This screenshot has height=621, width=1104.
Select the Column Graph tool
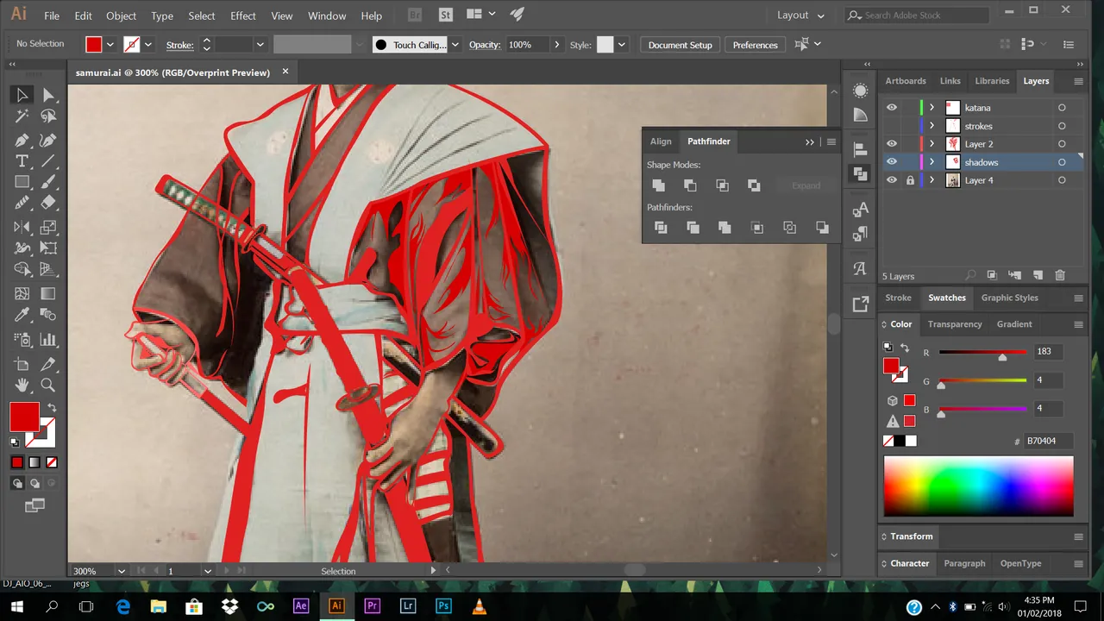click(48, 340)
